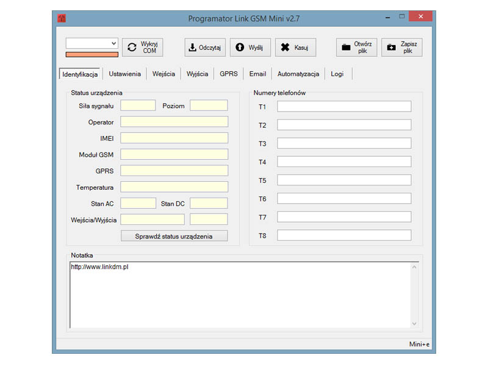Click the T2 phone number field
Image resolution: width=488 pixels, height=366 pixels.
pyautogui.click(x=344, y=124)
